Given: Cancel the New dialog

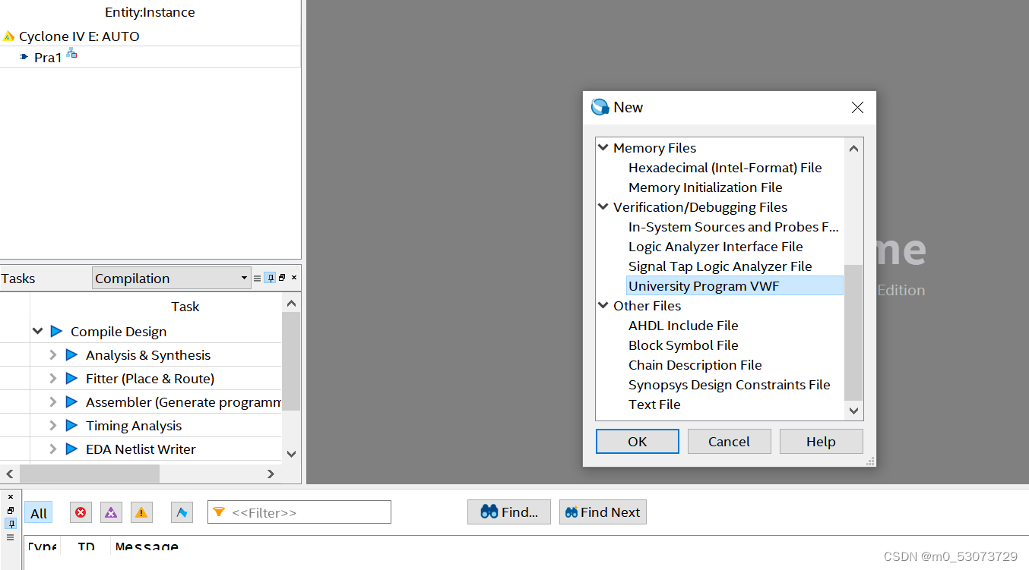Looking at the screenshot, I should point(730,441).
